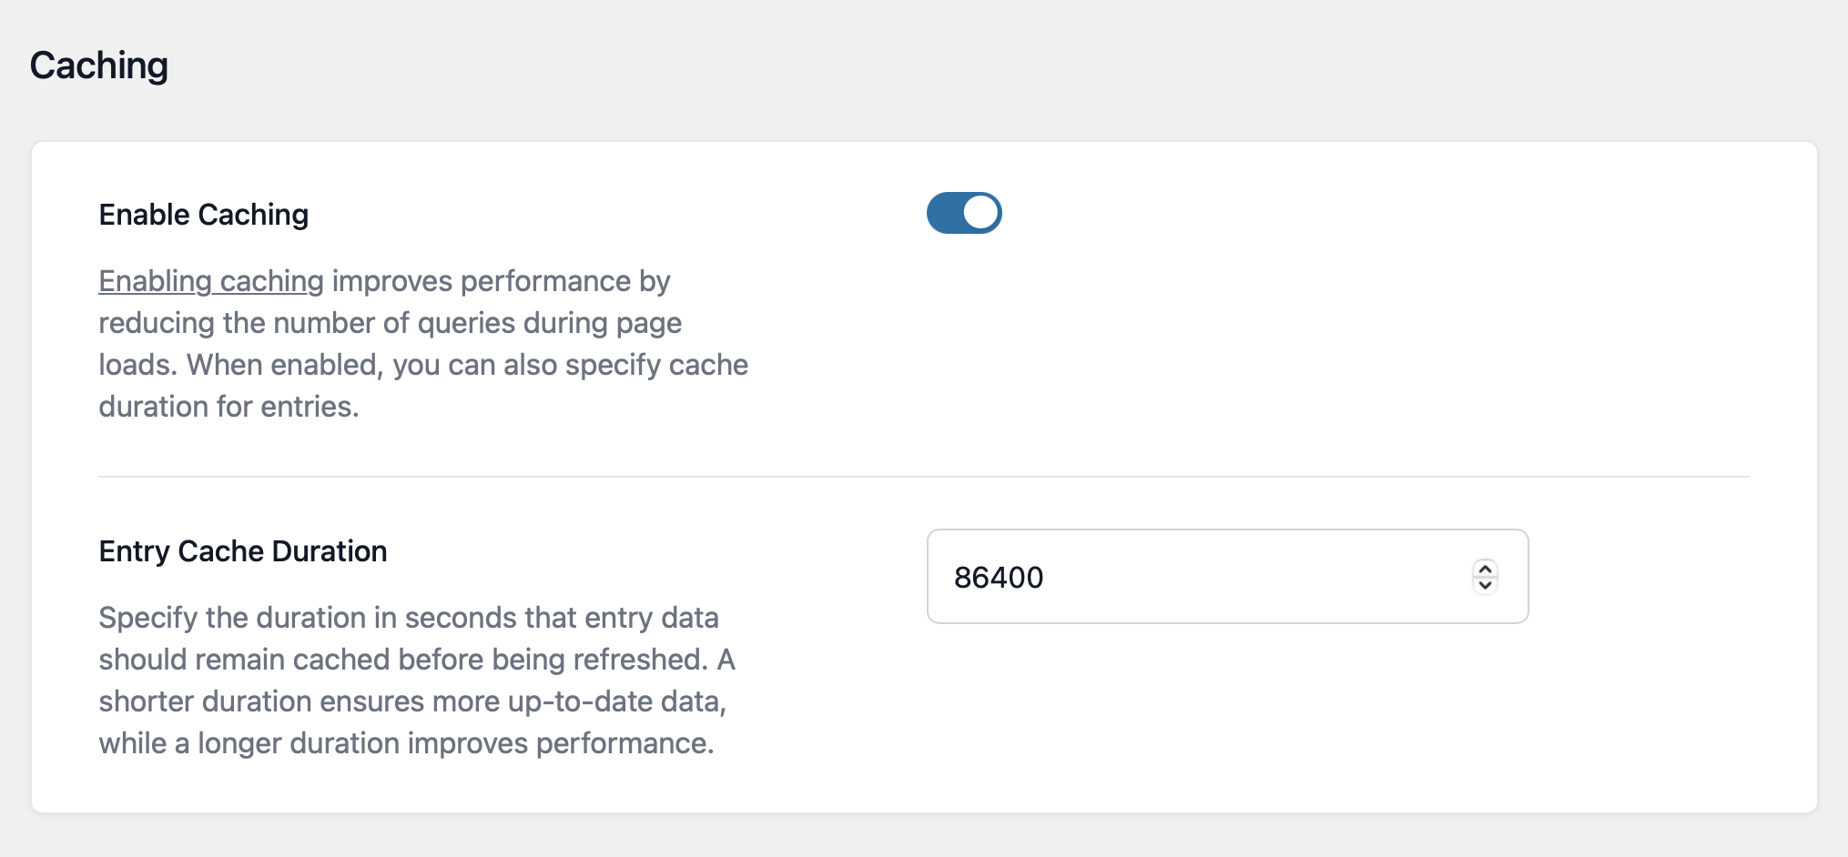The width and height of the screenshot is (1848, 857).
Task: Click 'while a longer duration improves performance' line
Action: (406, 743)
